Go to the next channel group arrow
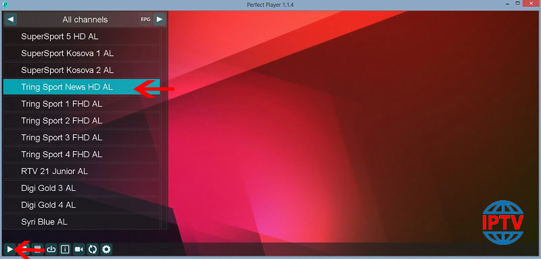 point(159,20)
